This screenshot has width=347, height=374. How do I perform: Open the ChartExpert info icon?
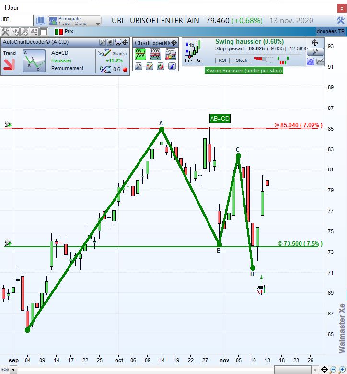(x=172, y=66)
